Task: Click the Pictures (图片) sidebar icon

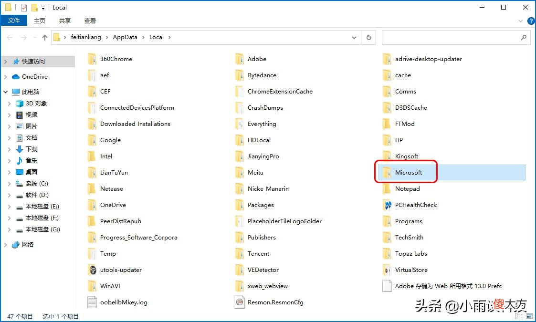Action: point(20,126)
